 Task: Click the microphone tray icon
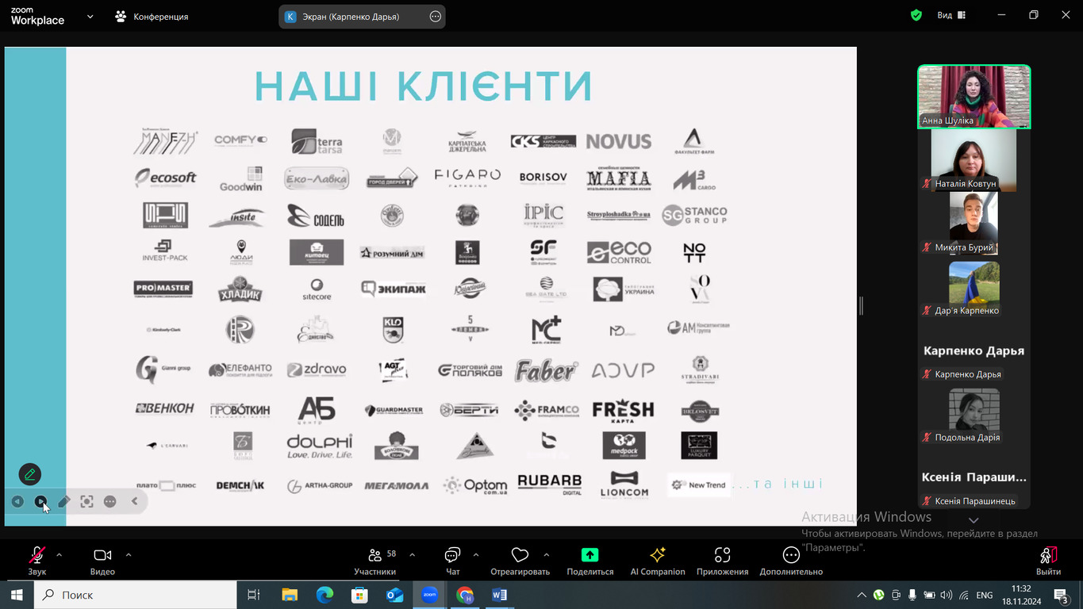tap(912, 595)
